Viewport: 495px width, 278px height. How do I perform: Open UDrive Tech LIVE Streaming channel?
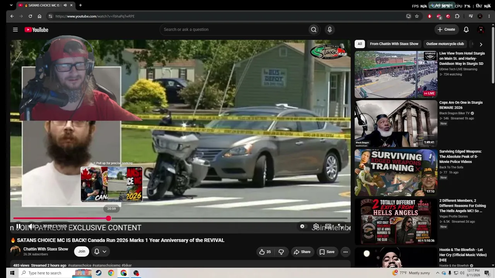458,69
